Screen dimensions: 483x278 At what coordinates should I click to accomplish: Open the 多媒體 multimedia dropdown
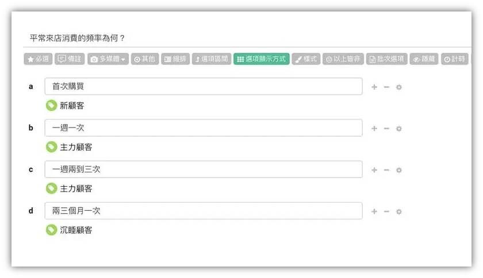(x=108, y=59)
